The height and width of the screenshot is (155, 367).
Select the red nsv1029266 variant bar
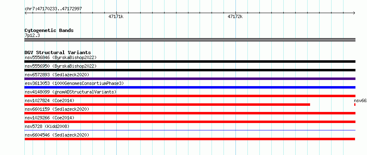click(190, 122)
